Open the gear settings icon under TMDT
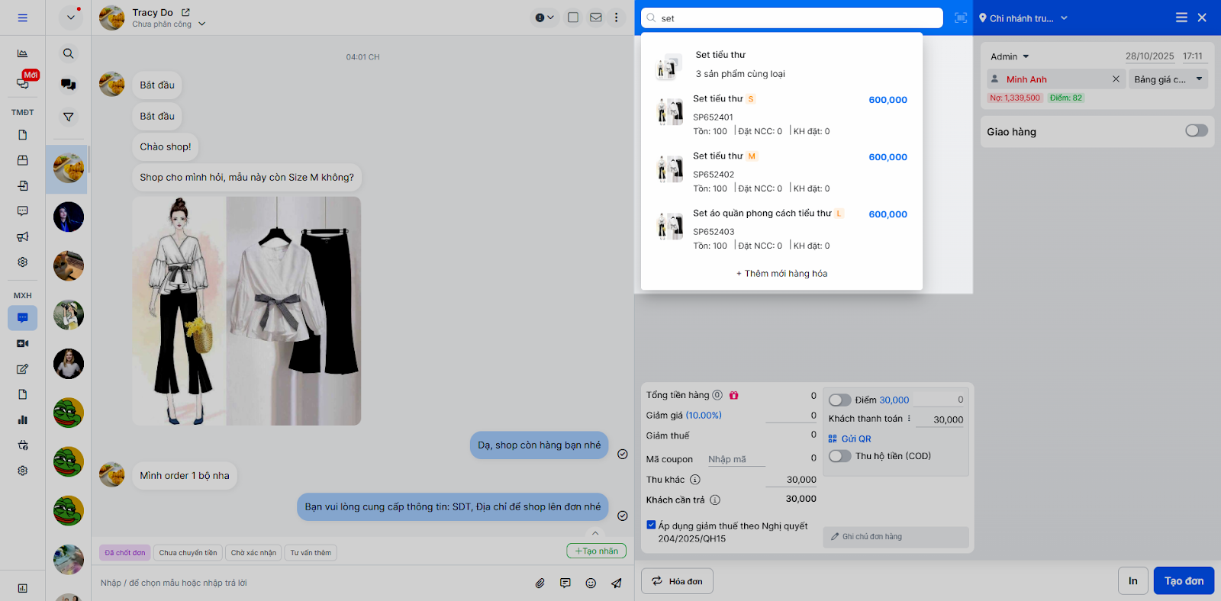The image size is (1221, 601). [x=22, y=262]
